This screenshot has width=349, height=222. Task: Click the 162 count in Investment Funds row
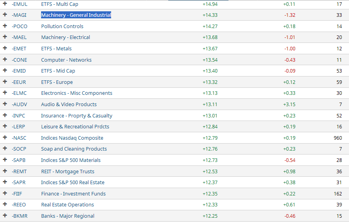(x=338, y=194)
